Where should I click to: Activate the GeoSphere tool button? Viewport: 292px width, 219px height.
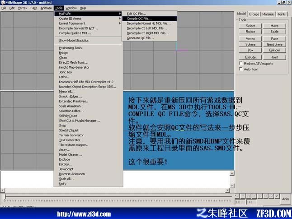coord(274,44)
